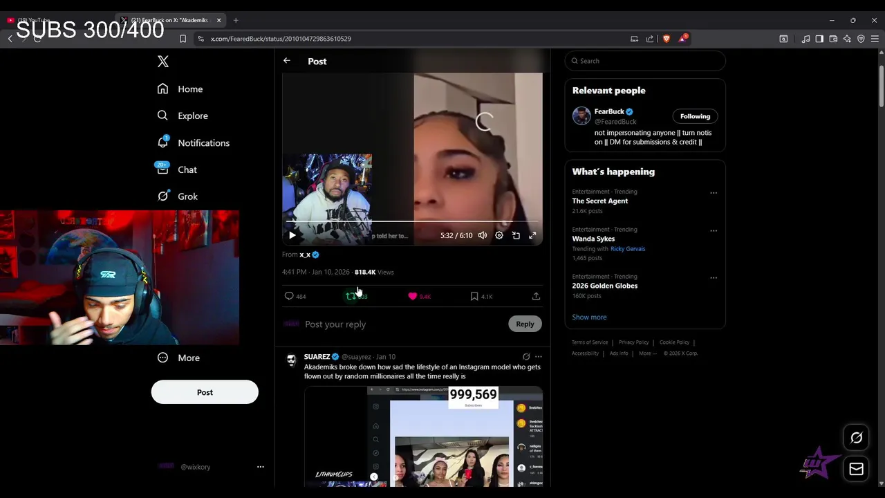The image size is (885, 498).
Task: Open the Brave Wallet icon
Action: (833, 39)
